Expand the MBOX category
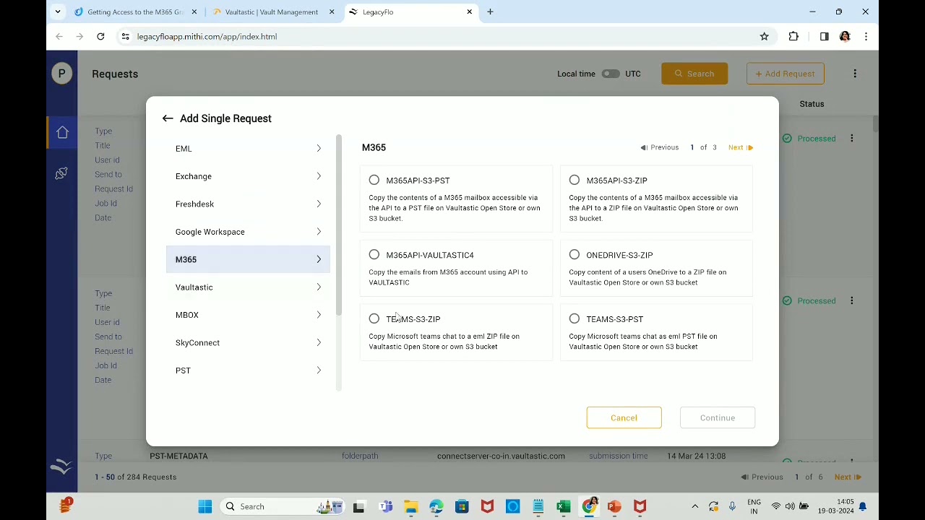This screenshot has width=925, height=520. (248, 315)
